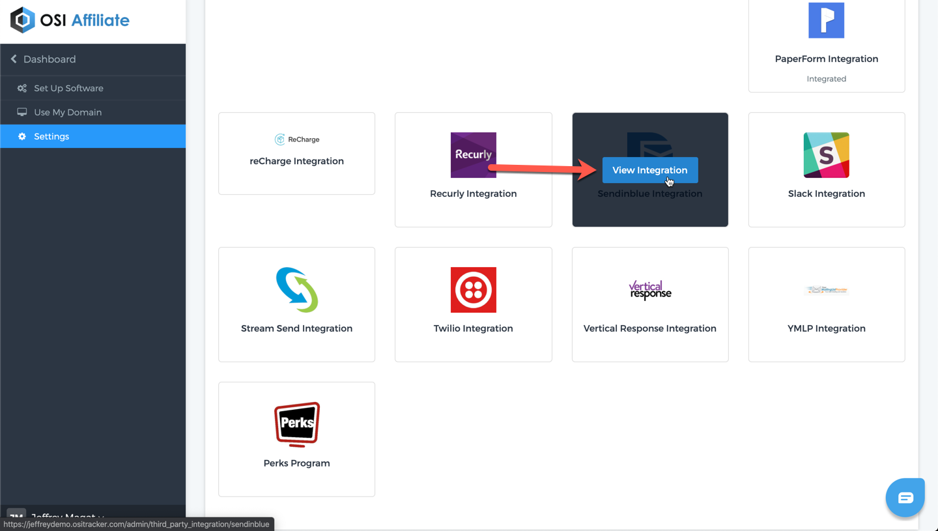
Task: Click the OSI Affiliate hexagon logo icon
Action: [x=23, y=20]
